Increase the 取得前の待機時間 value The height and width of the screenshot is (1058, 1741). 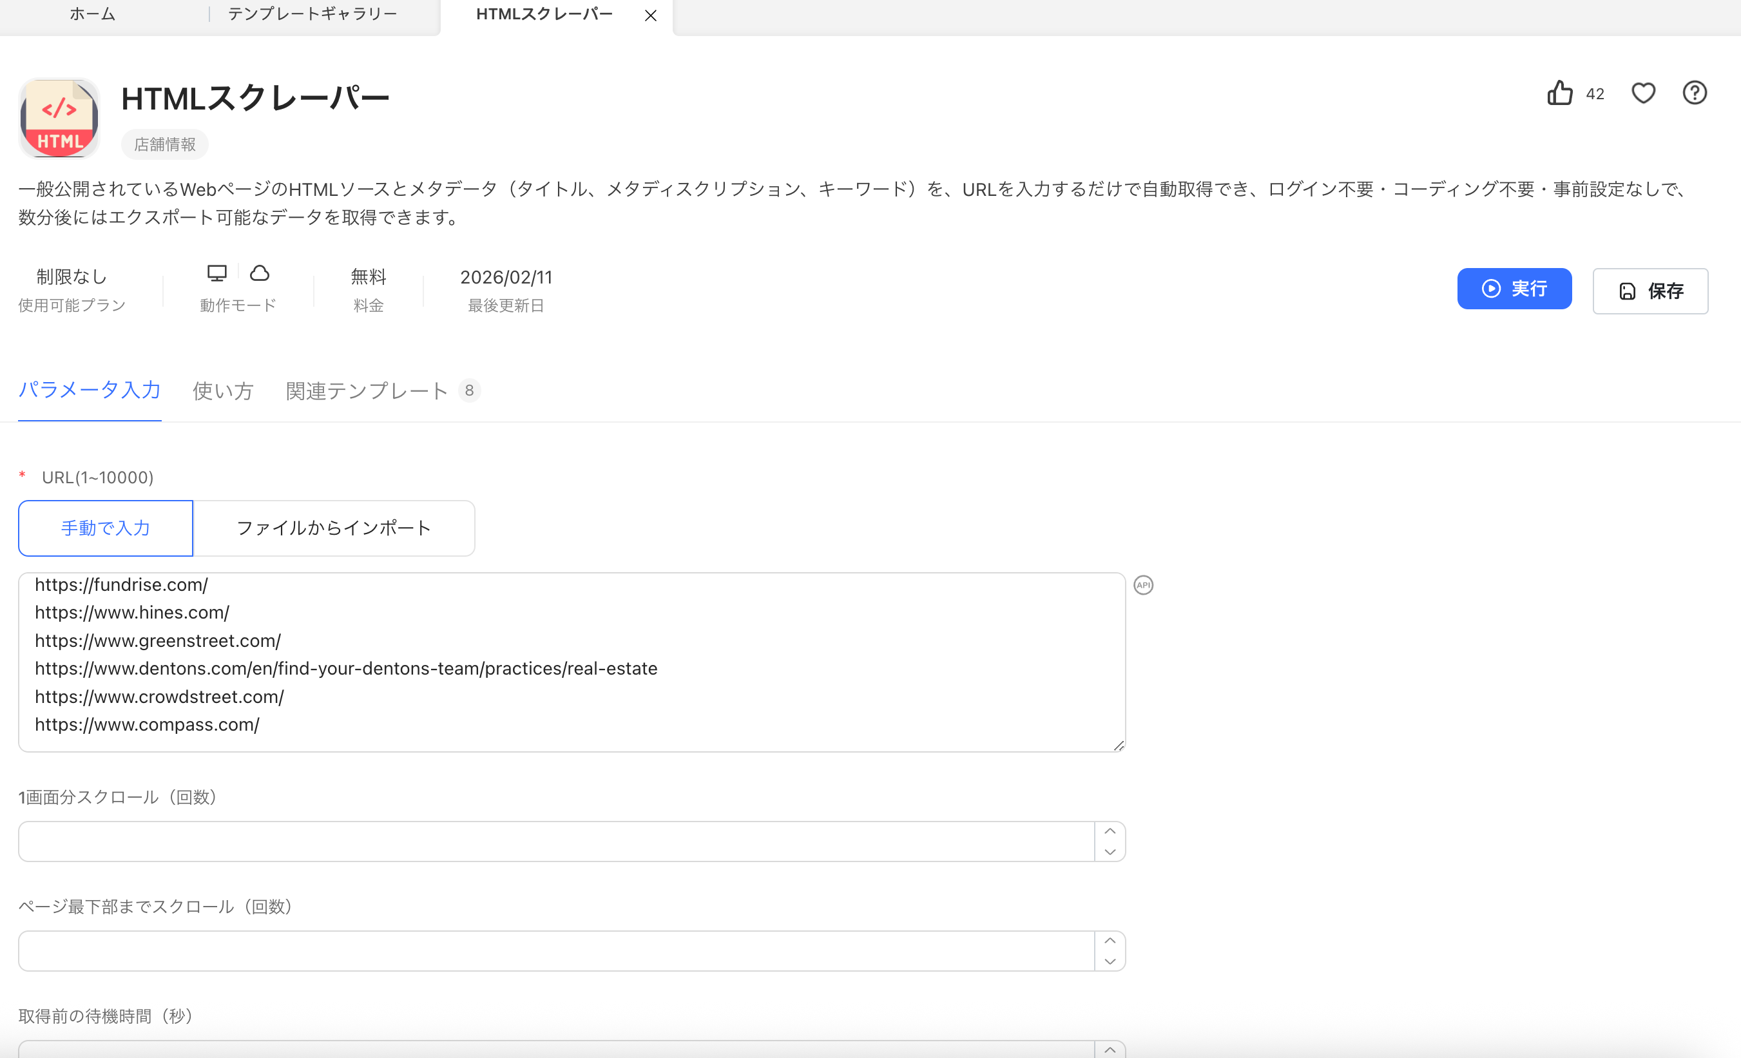click(x=1110, y=1050)
